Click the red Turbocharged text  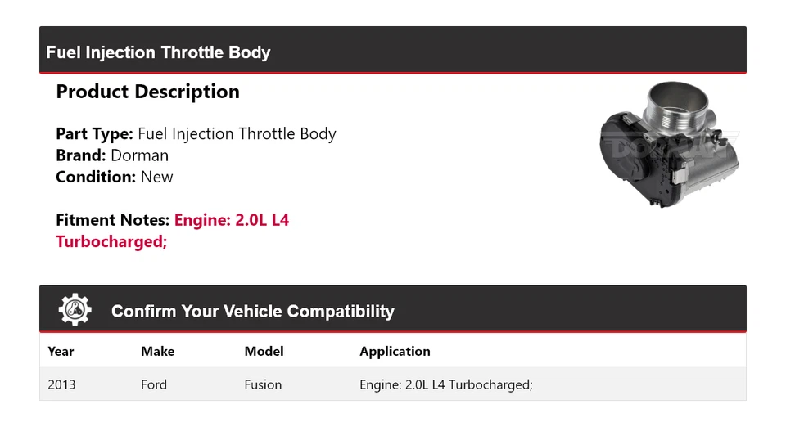coord(111,241)
